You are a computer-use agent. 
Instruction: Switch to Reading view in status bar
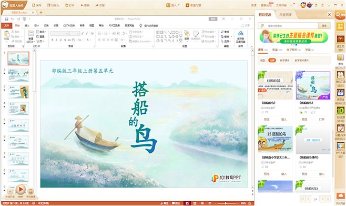202,203
